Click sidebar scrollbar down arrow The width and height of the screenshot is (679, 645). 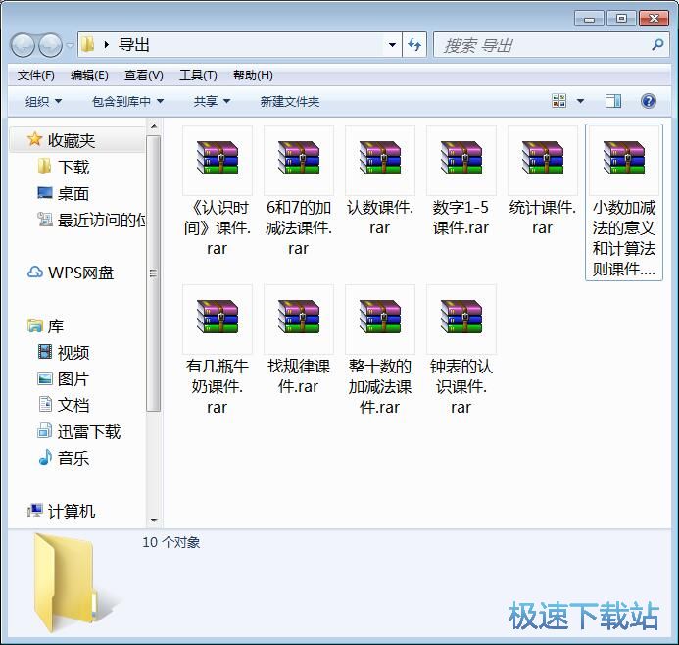point(153,520)
